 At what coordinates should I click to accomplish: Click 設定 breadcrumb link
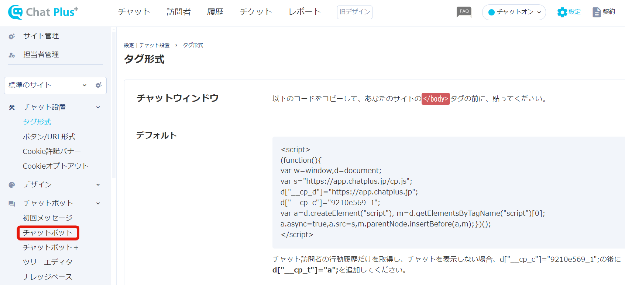tap(129, 45)
